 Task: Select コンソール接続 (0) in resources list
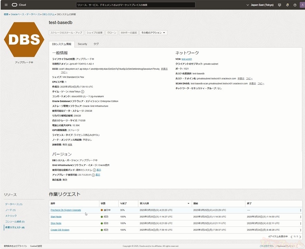click(15, 222)
